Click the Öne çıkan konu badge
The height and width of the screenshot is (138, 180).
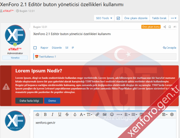(151, 27)
